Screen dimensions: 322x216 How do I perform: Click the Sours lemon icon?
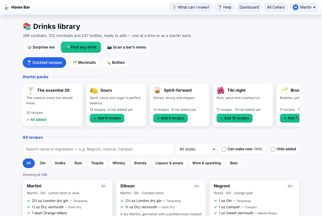tap(94, 90)
